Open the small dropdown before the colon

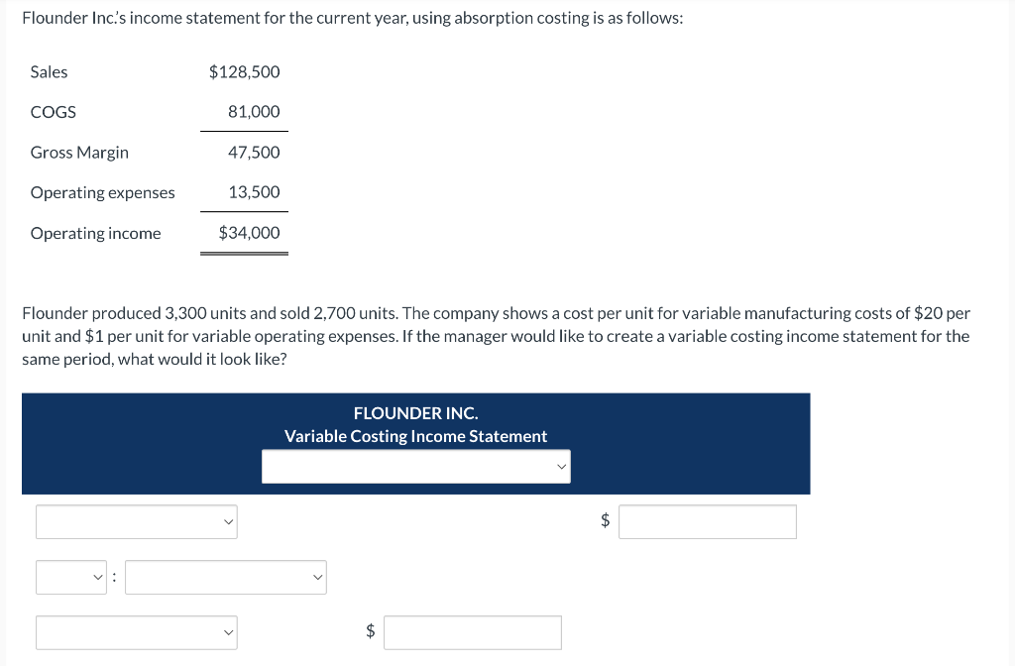click(70, 577)
